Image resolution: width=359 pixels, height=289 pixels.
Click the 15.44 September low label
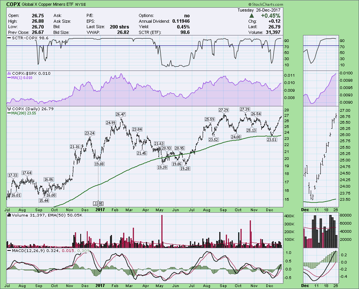[x=44, y=201]
